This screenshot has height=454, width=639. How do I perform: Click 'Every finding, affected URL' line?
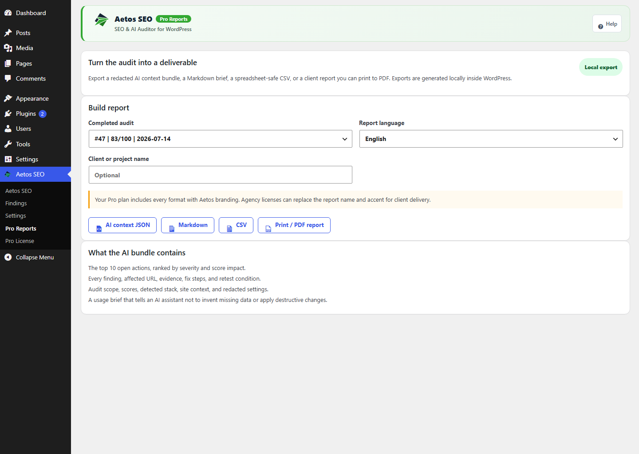coord(174,279)
